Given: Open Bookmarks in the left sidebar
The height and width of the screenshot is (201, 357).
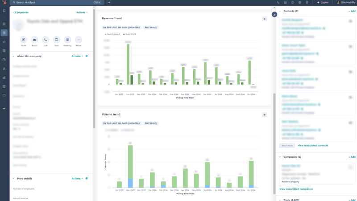Looking at the screenshot, I should [x=4, y=11].
